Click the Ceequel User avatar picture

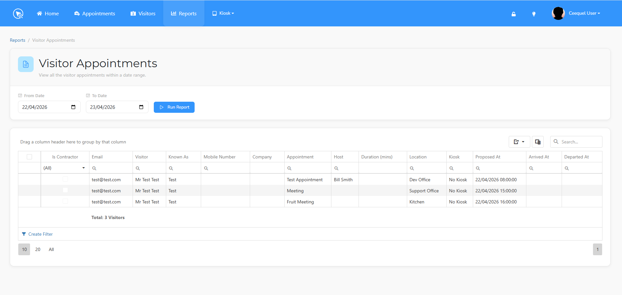[558, 13]
